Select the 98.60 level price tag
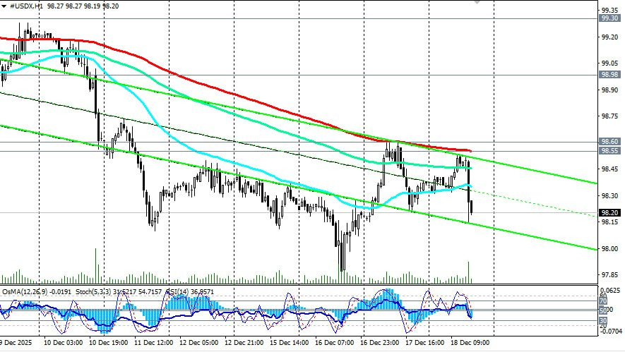This screenshot has width=625, height=352. point(610,142)
